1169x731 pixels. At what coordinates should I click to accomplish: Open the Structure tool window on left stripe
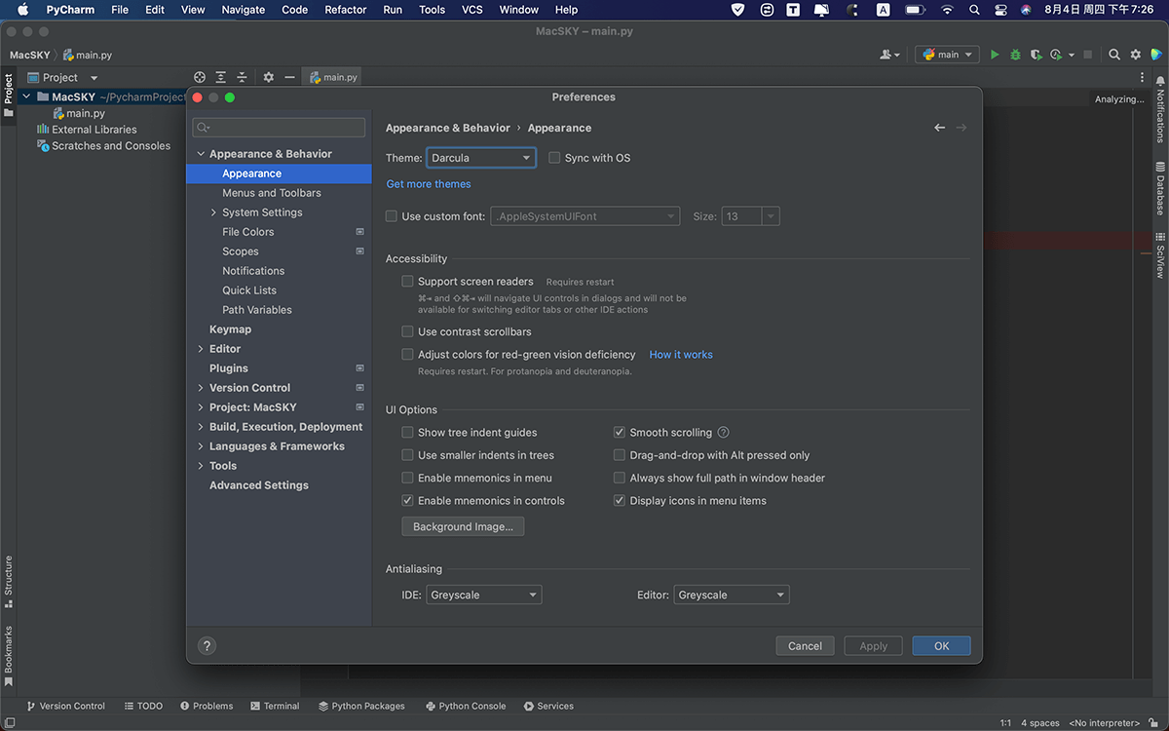click(x=9, y=581)
